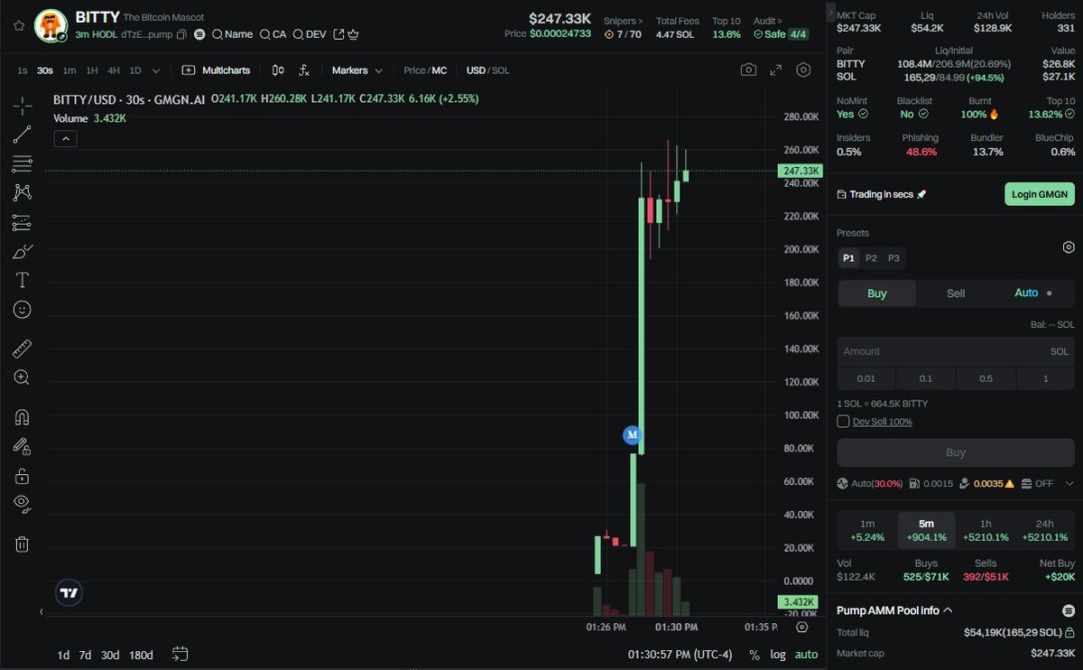The height and width of the screenshot is (670, 1083).
Task: Switch chart to the 1m timeframe
Action: point(69,70)
